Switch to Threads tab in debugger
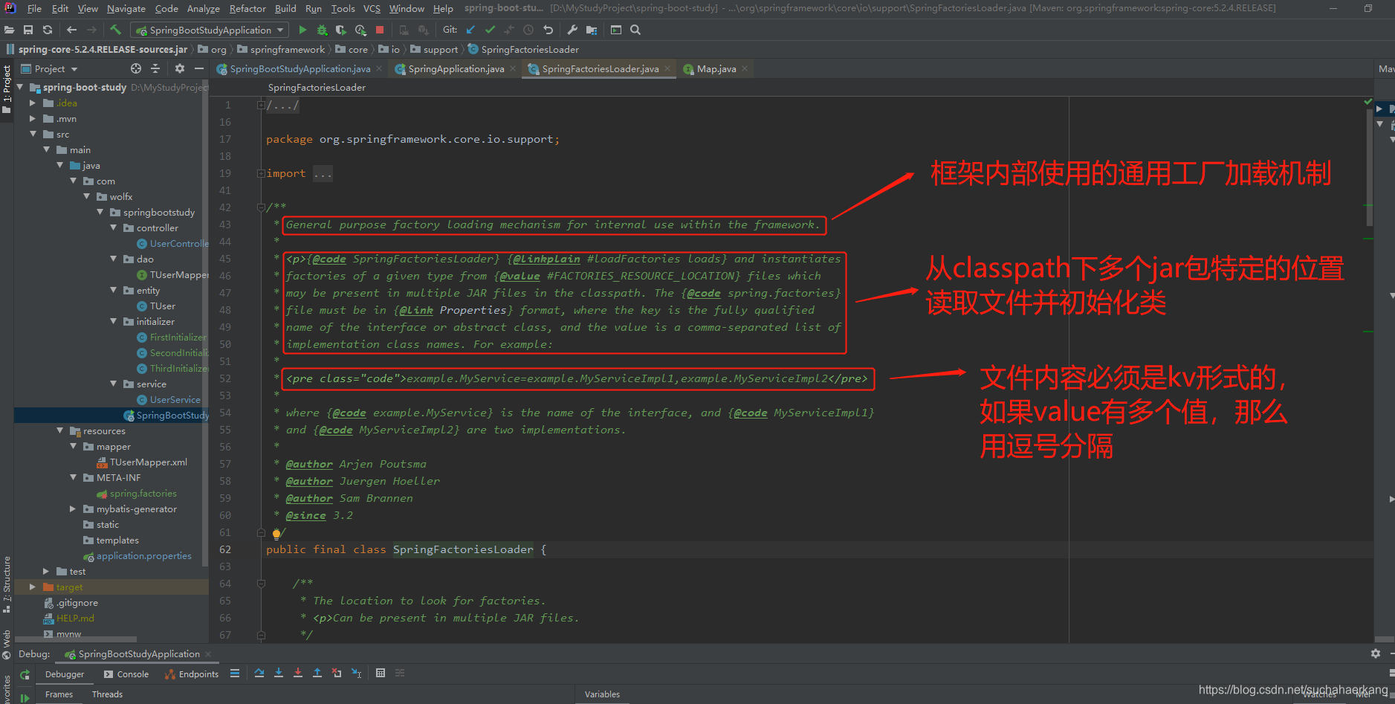Screen dimensions: 1395x704 coord(107,694)
